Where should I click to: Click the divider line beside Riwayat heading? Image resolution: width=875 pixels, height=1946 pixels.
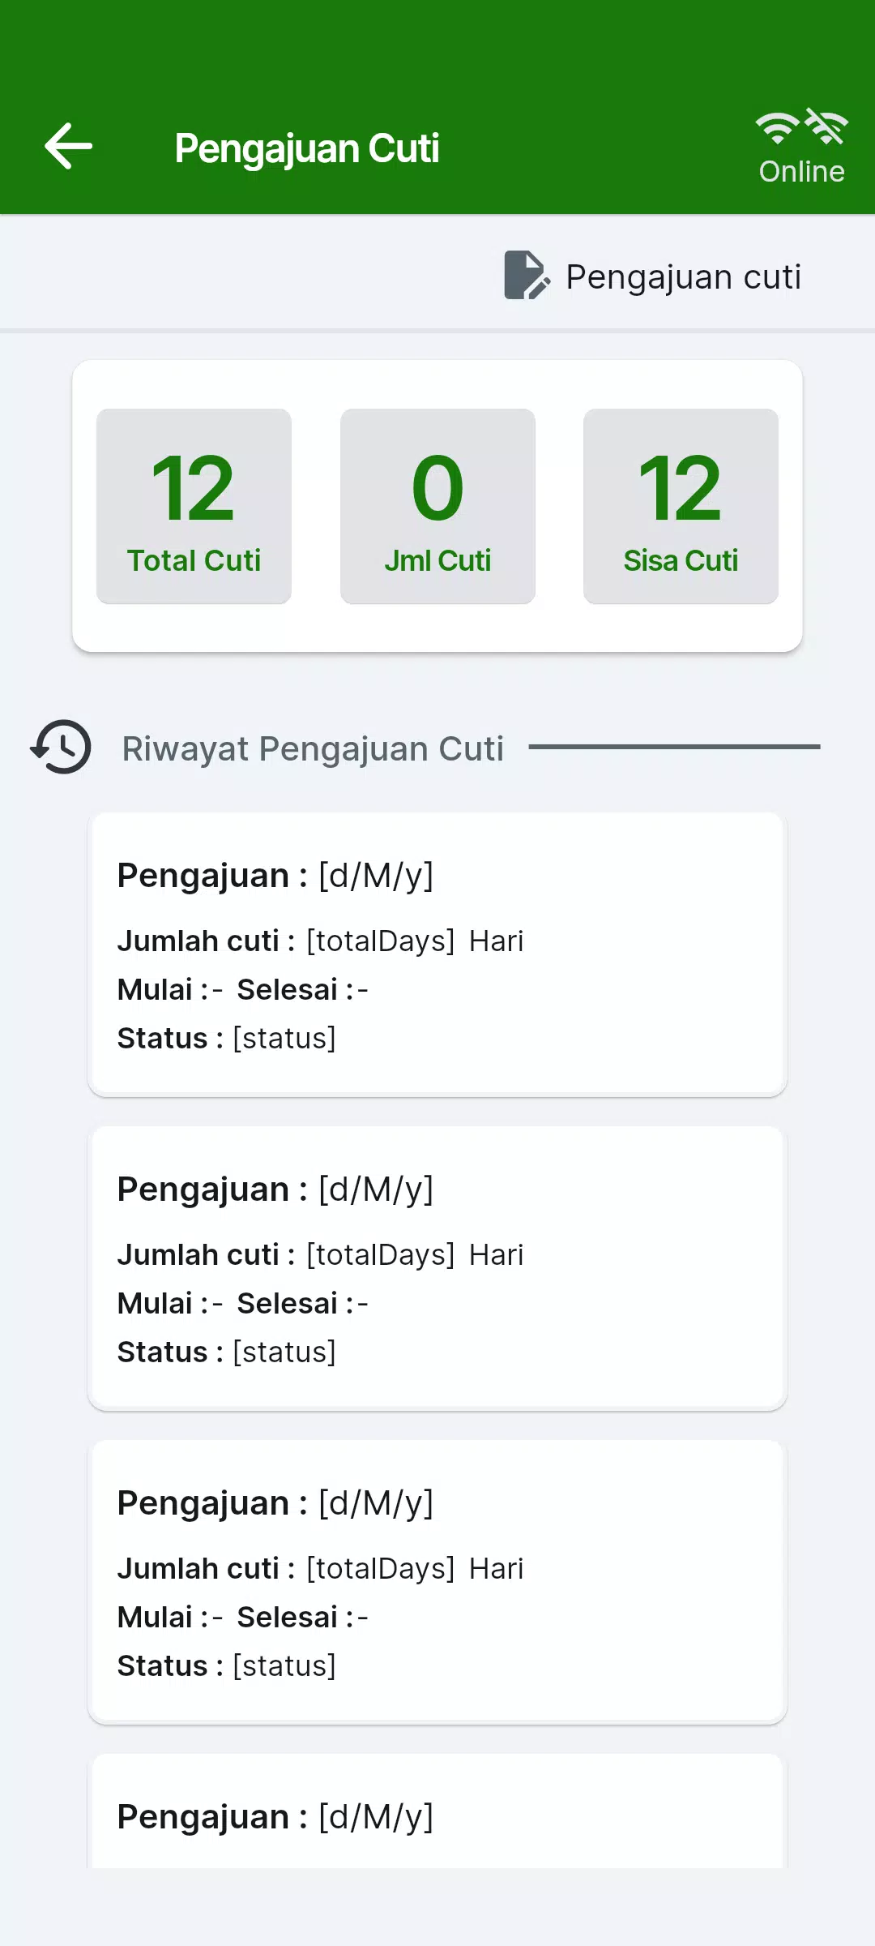[674, 747]
